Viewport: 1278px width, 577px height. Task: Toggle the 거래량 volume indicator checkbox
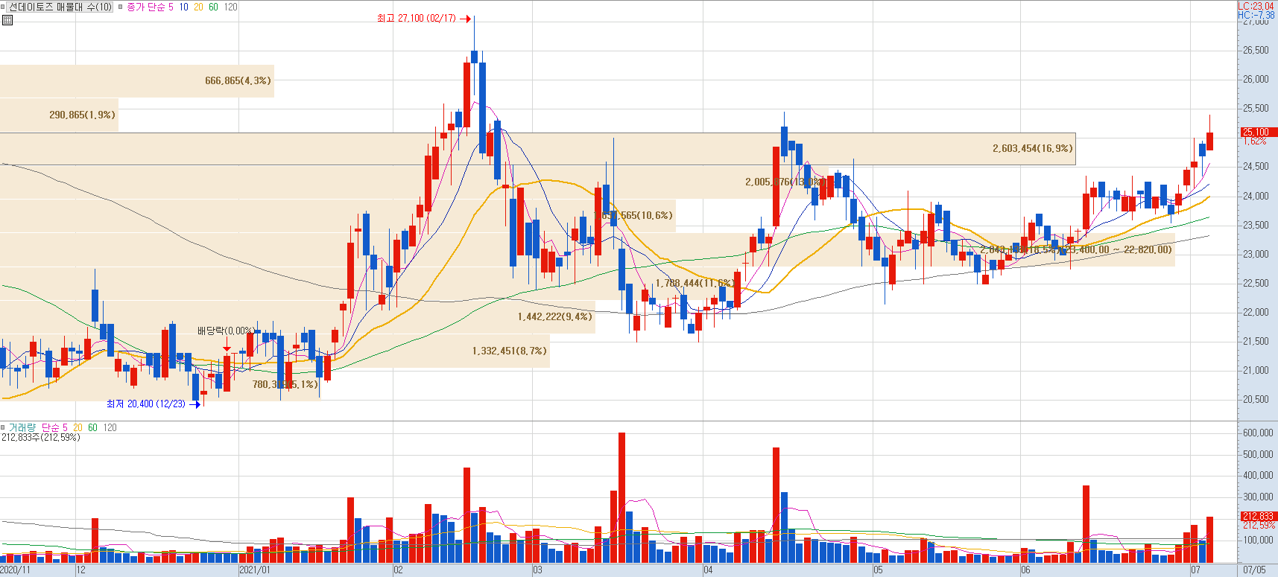point(3,427)
